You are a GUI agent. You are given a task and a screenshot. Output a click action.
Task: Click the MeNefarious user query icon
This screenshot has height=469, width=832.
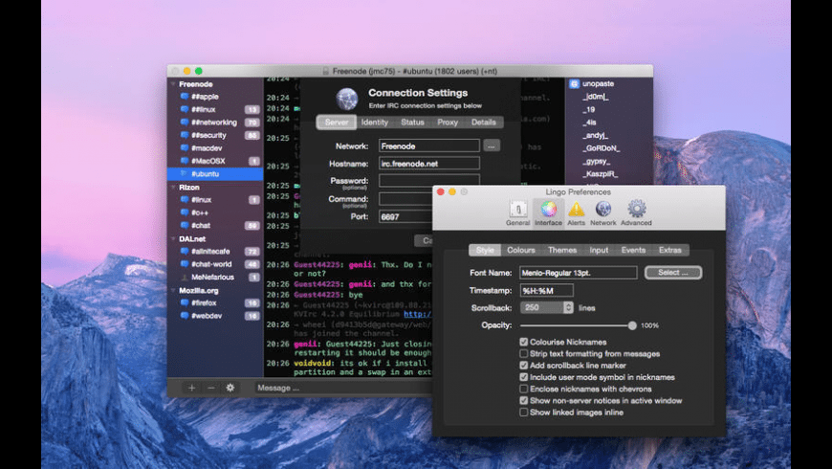point(185,278)
